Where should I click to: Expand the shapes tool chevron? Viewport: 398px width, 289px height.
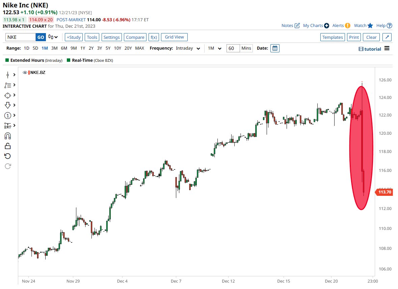pos(15,95)
